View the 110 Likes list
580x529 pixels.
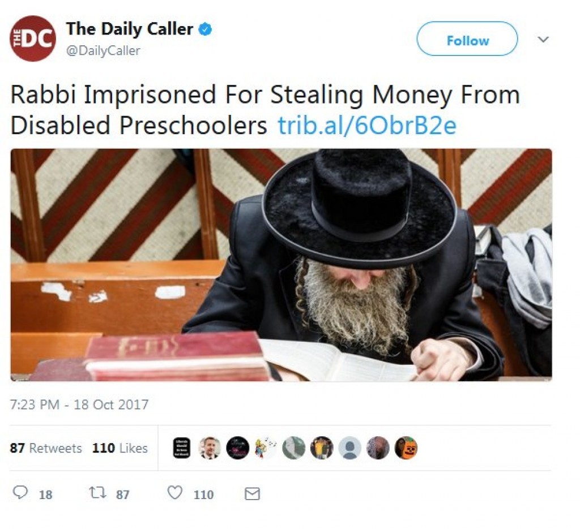120,448
